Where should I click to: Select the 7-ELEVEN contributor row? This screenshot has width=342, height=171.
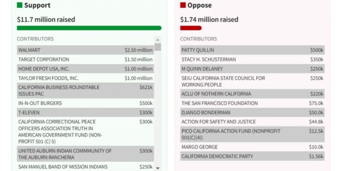(86, 113)
